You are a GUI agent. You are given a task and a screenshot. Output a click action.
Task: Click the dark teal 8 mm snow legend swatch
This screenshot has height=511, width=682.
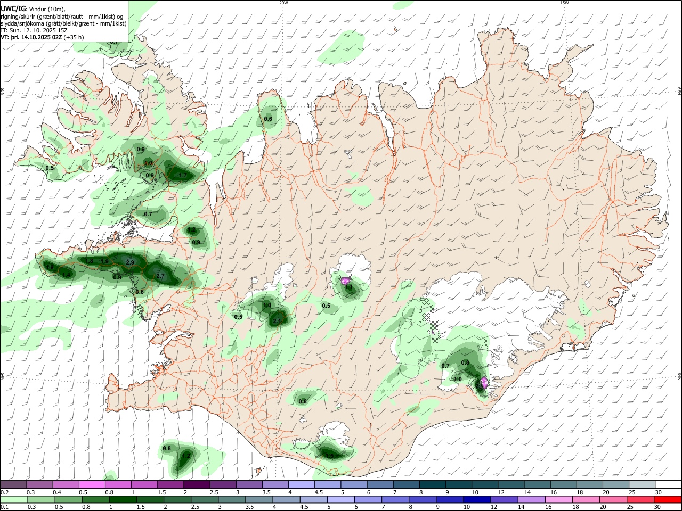432,484
